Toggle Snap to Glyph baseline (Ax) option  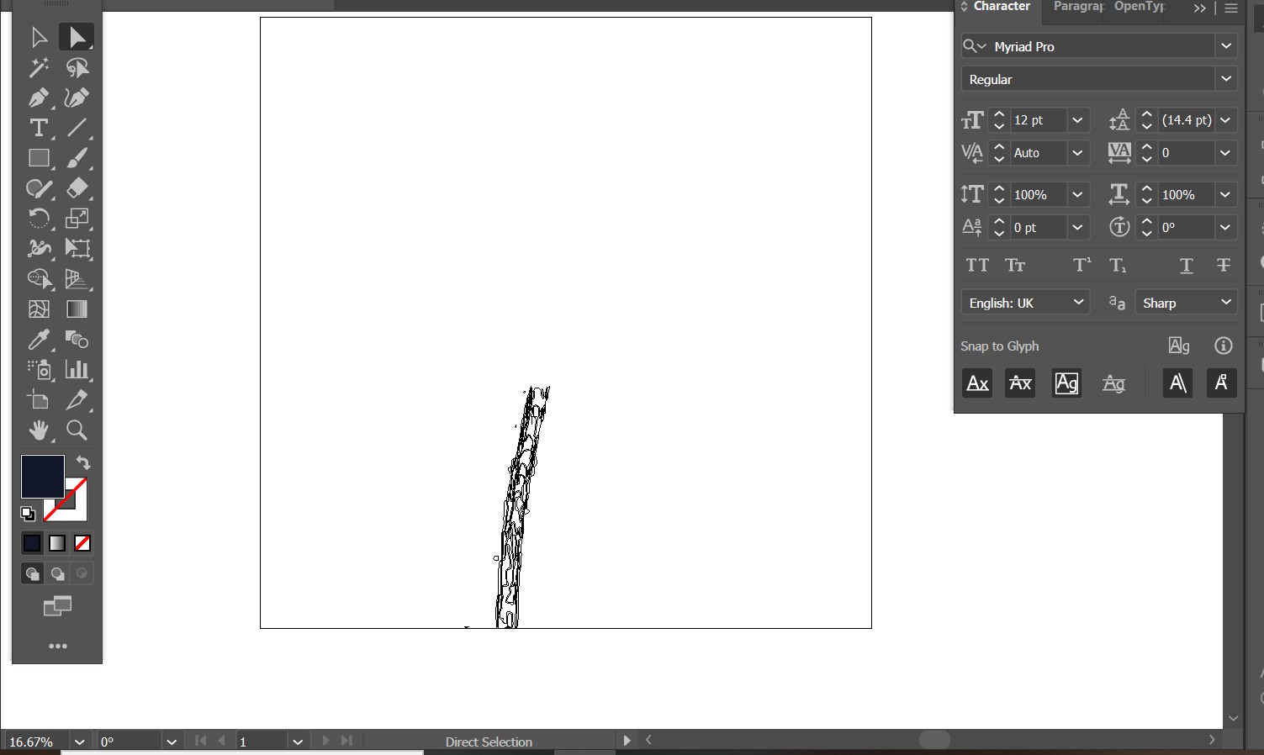pos(977,383)
